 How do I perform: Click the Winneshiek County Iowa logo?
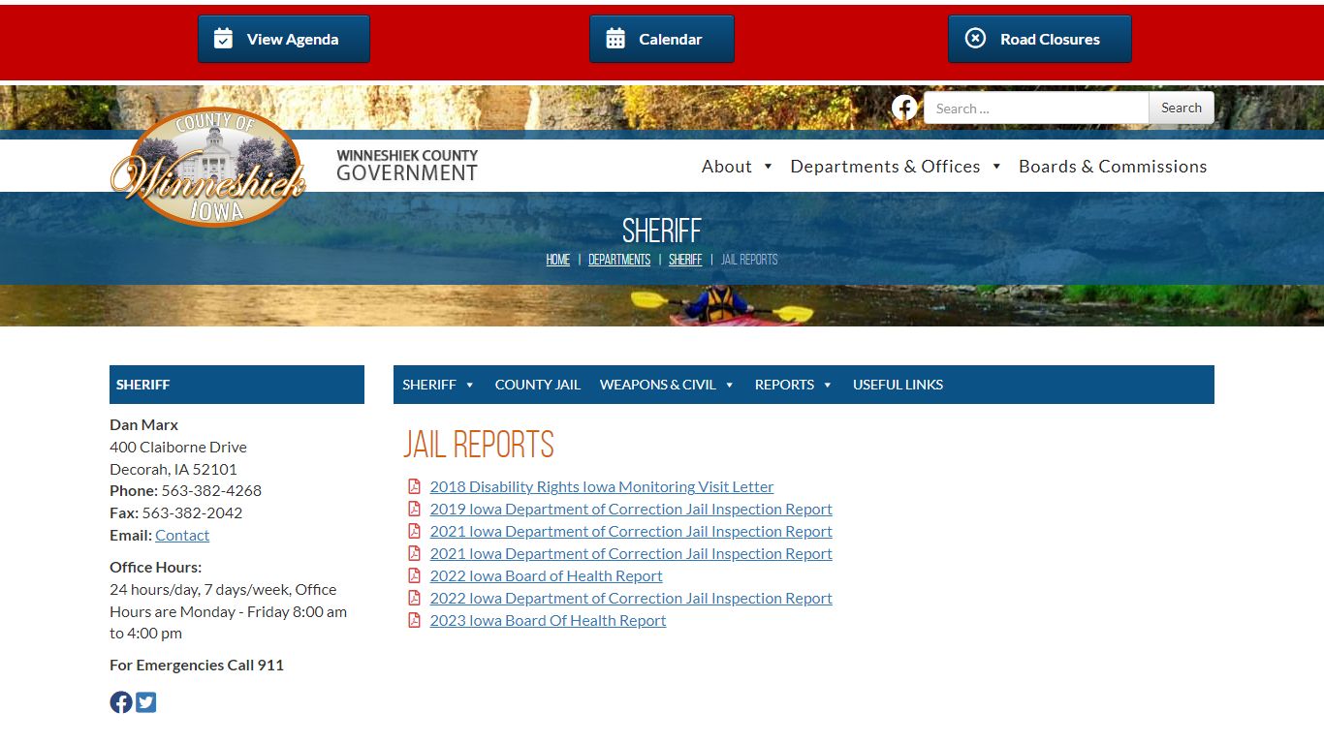click(208, 167)
